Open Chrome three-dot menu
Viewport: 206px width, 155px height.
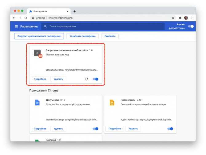tap(192, 18)
